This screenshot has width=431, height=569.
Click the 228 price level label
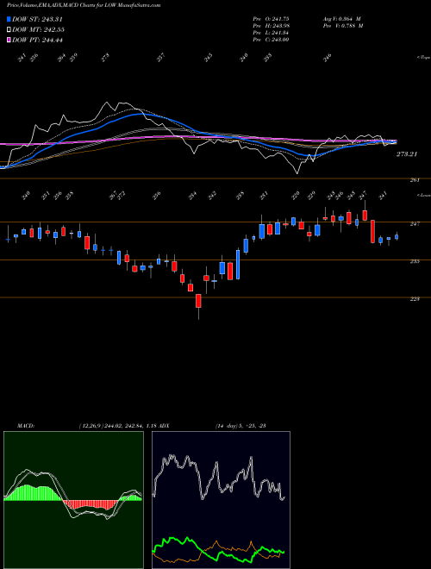(x=415, y=298)
